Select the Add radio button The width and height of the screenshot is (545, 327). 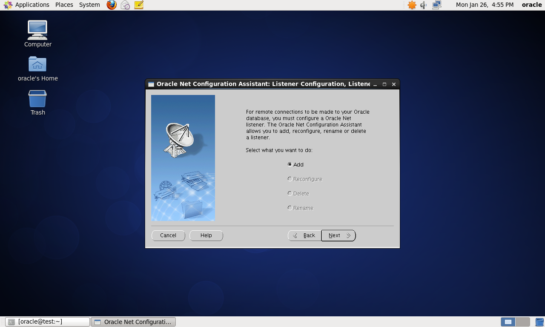295,164
